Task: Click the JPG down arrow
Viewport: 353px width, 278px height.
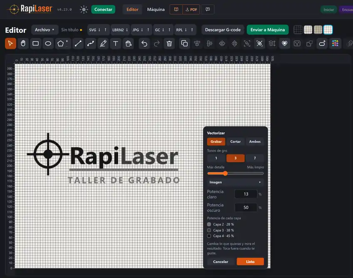Action: click(142, 30)
